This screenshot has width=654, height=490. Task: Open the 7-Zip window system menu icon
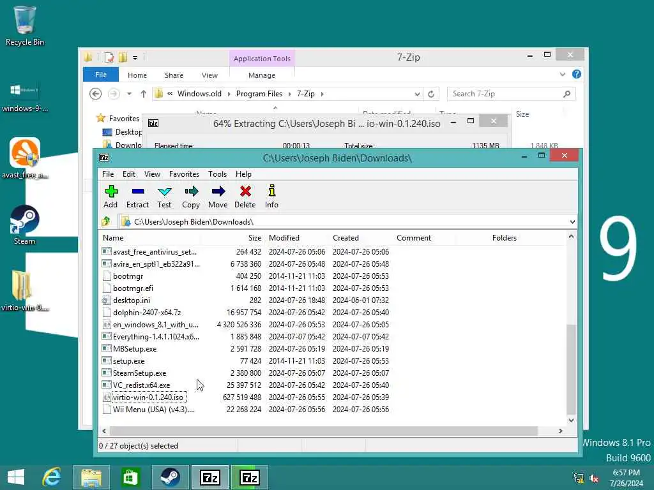pos(104,158)
